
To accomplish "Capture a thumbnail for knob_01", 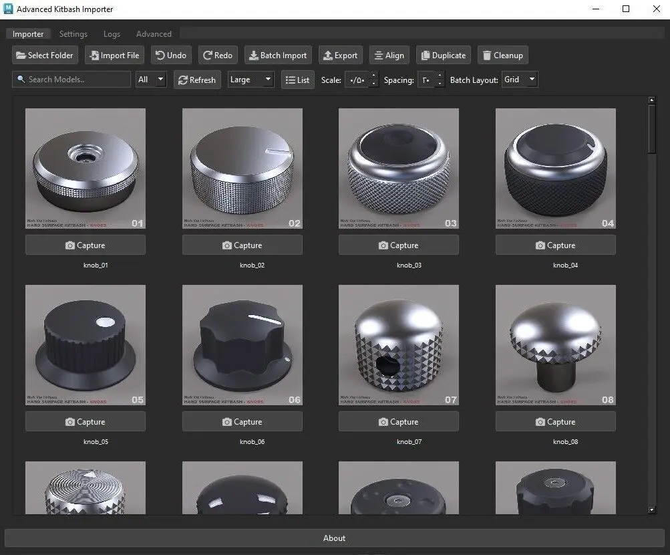I will click(x=86, y=245).
